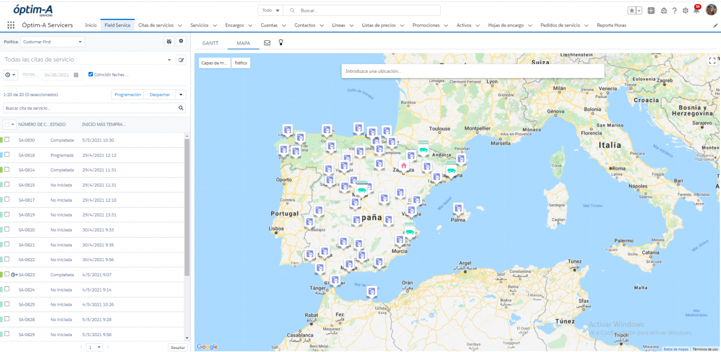Click the notifications bell icon

696,11
